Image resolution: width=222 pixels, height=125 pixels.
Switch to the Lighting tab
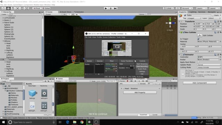point(193,12)
